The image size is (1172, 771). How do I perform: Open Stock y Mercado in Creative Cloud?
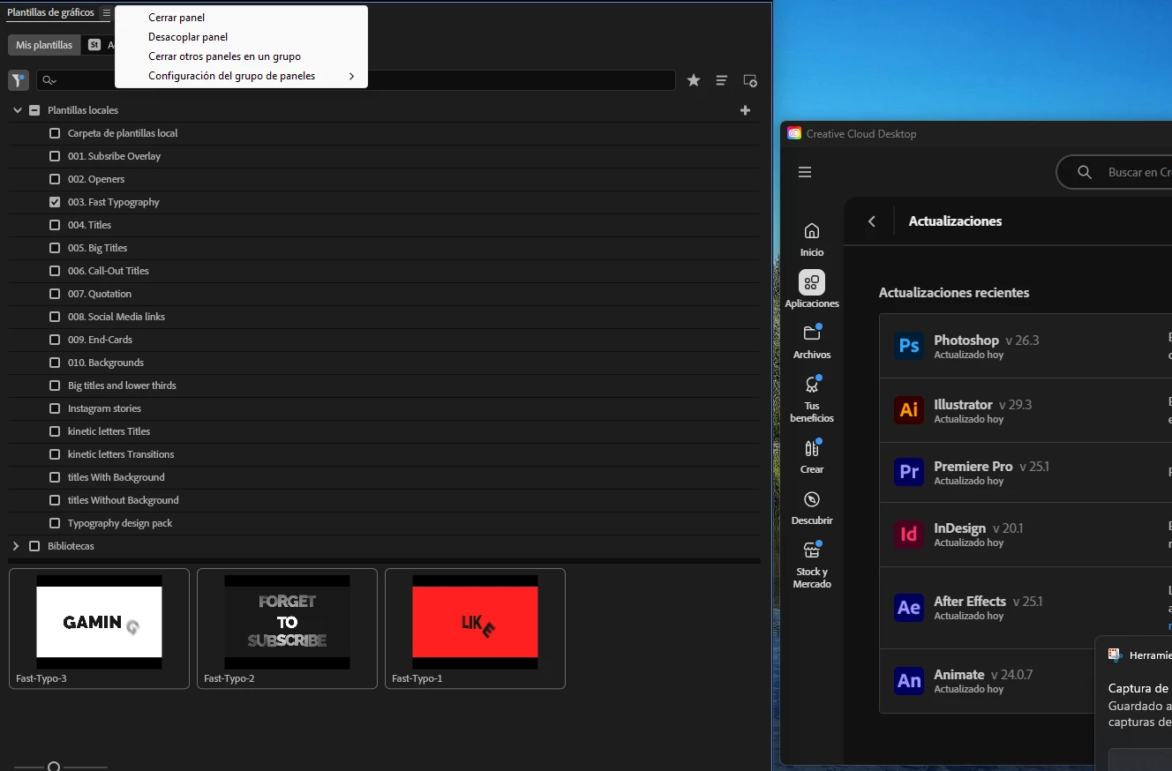812,565
